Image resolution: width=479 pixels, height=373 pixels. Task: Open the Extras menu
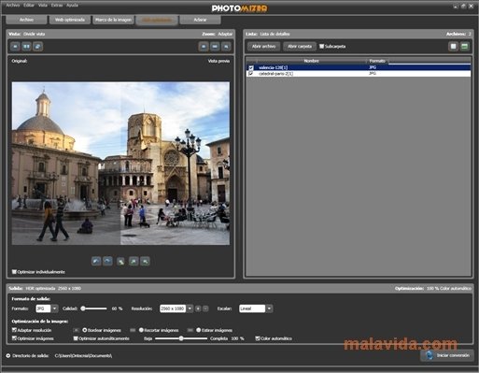(57, 5)
